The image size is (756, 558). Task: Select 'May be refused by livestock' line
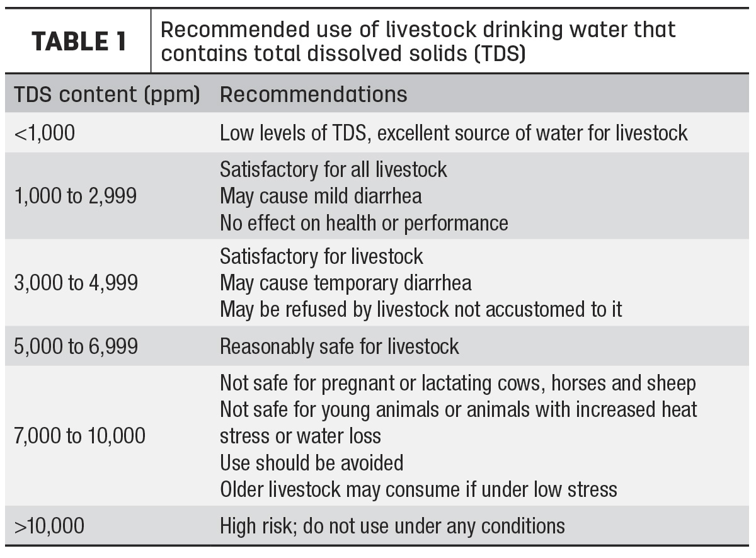pos(421,309)
